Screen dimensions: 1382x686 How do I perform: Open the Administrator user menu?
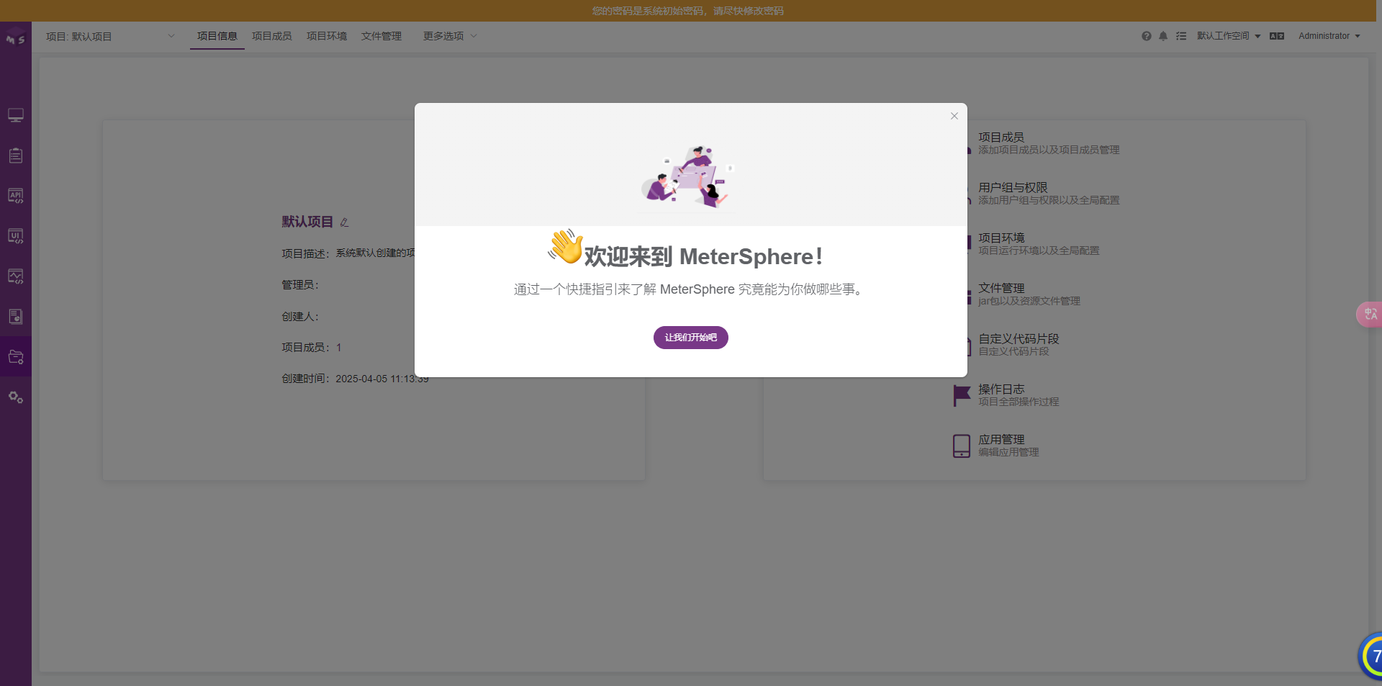click(x=1329, y=36)
